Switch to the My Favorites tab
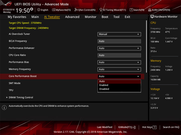 coord(17,17)
